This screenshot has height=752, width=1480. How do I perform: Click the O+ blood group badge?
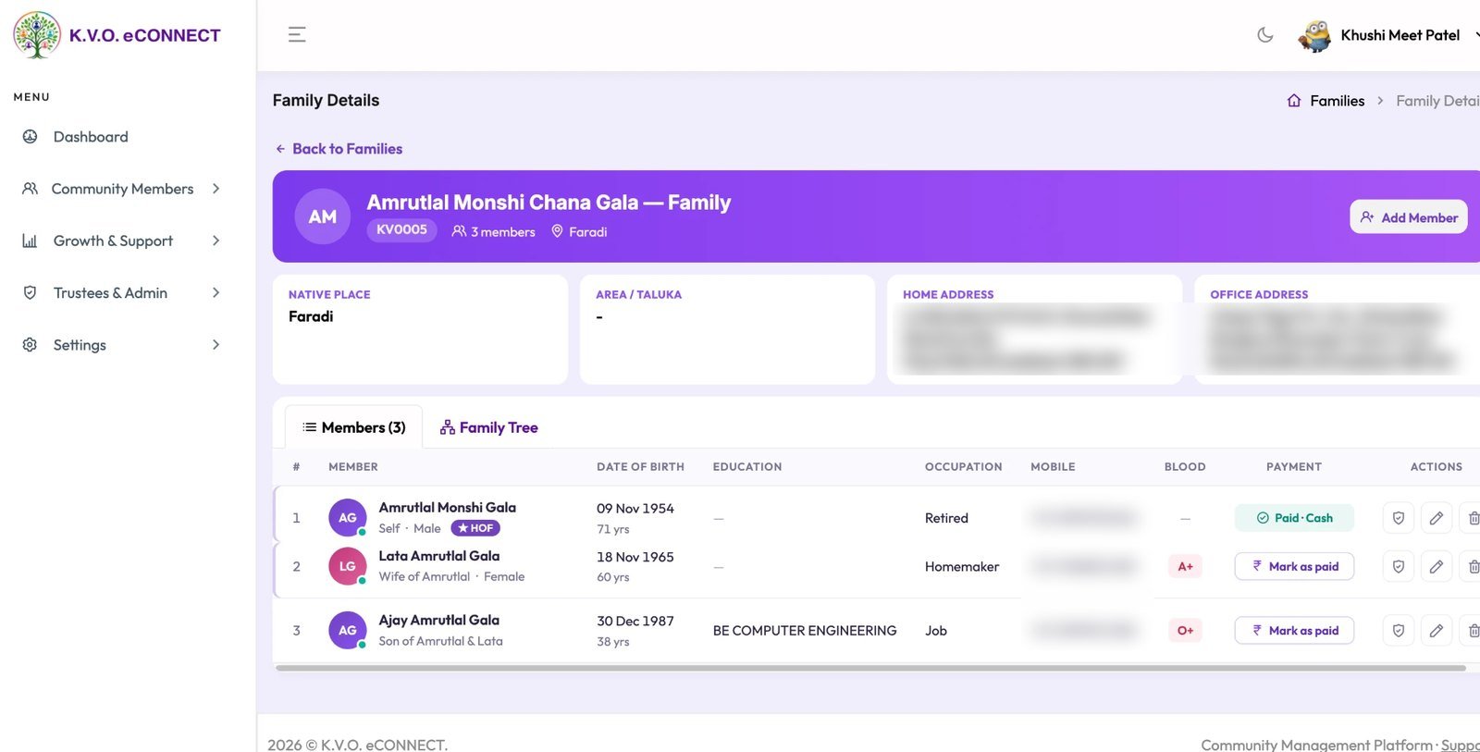coord(1185,631)
